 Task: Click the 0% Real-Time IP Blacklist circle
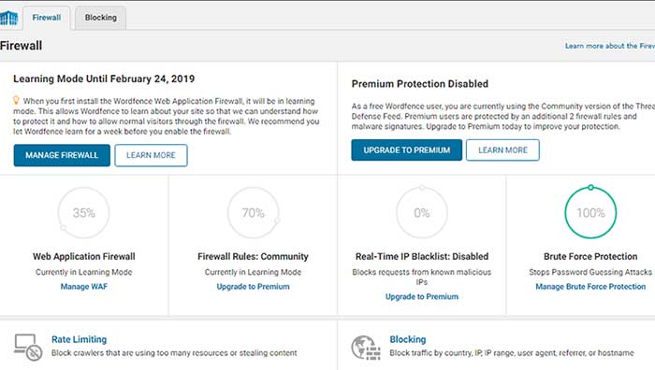coord(422,213)
